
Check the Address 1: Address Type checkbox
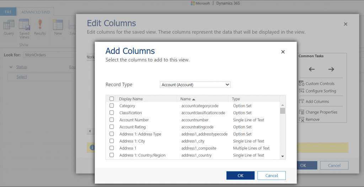112,134
